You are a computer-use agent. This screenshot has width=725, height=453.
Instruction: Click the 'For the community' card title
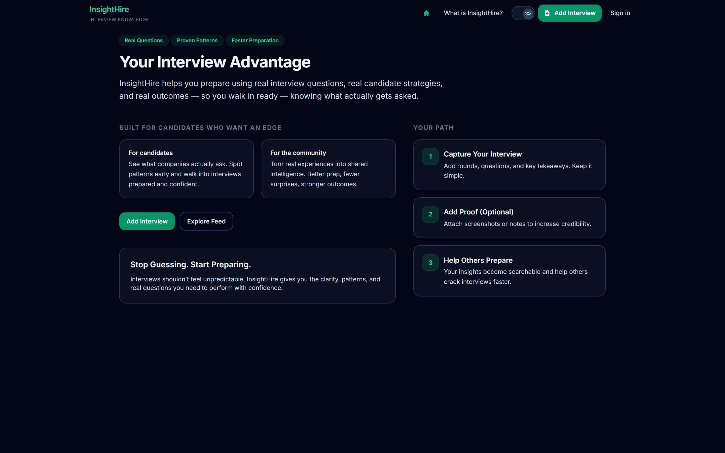(298, 153)
